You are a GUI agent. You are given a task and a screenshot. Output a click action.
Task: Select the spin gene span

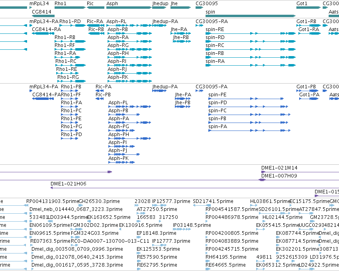[x=251, y=16]
